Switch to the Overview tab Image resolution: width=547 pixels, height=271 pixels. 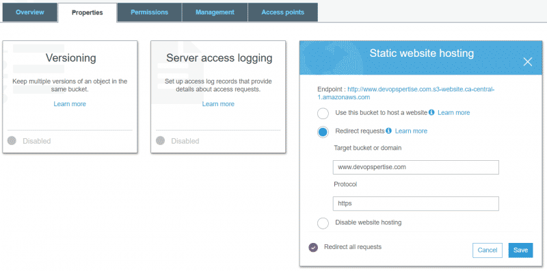click(x=29, y=12)
